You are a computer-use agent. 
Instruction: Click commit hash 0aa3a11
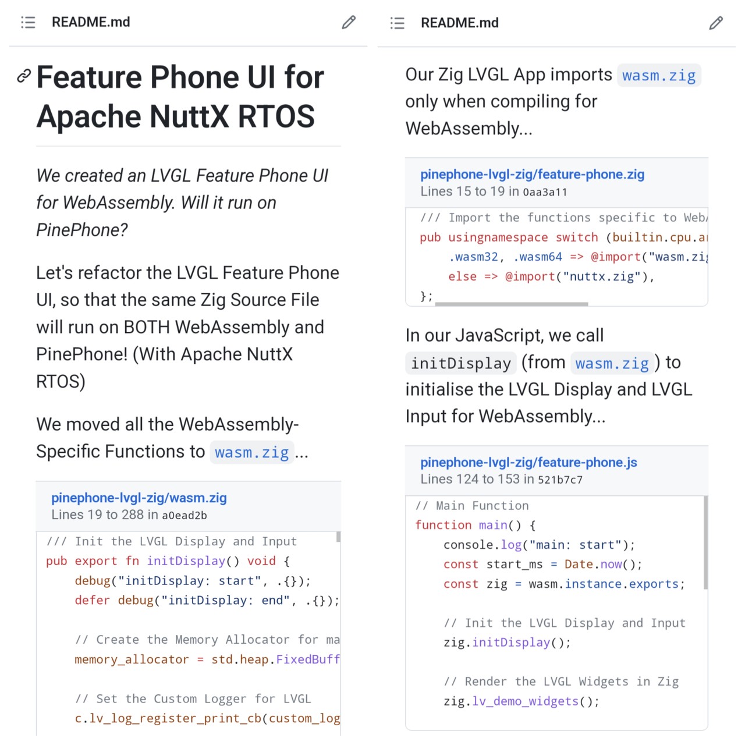pyautogui.click(x=545, y=192)
